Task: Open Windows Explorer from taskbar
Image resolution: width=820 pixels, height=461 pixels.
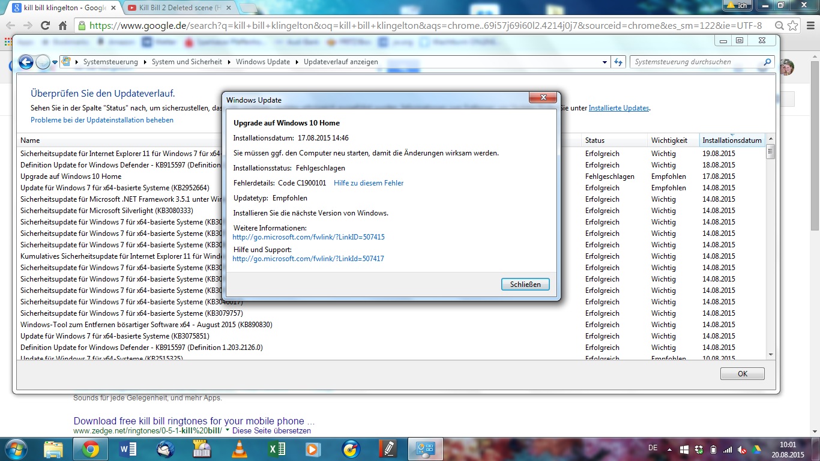Action: 53,448
